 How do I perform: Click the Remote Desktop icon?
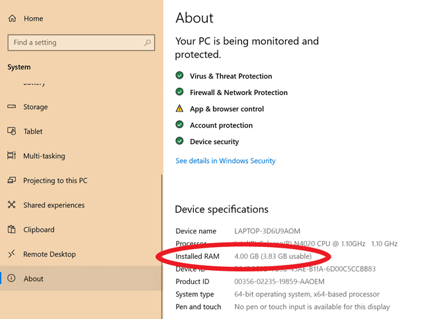11,254
